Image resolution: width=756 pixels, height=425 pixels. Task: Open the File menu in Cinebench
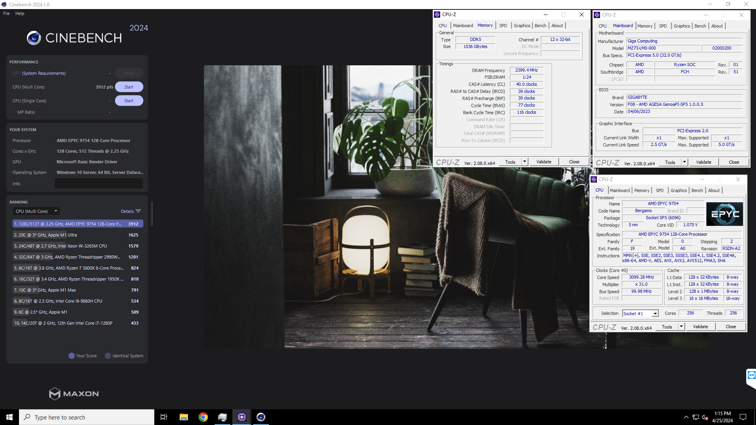click(6, 13)
